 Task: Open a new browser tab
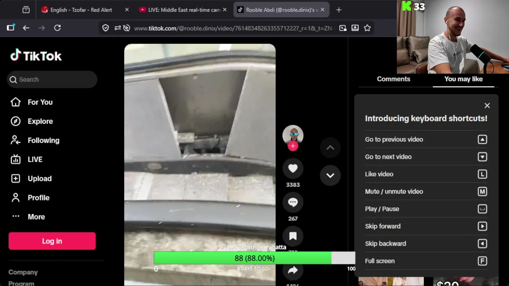pyautogui.click(x=339, y=10)
